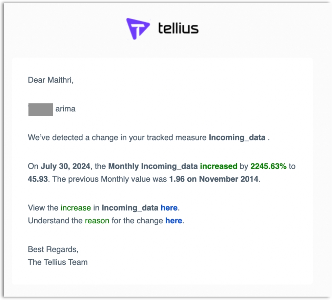Open the "here" link explaining the change
This screenshot has height=300, width=332.
click(x=174, y=221)
